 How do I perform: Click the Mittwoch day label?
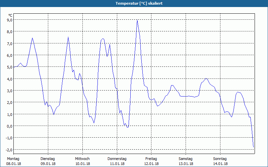tap(82, 159)
